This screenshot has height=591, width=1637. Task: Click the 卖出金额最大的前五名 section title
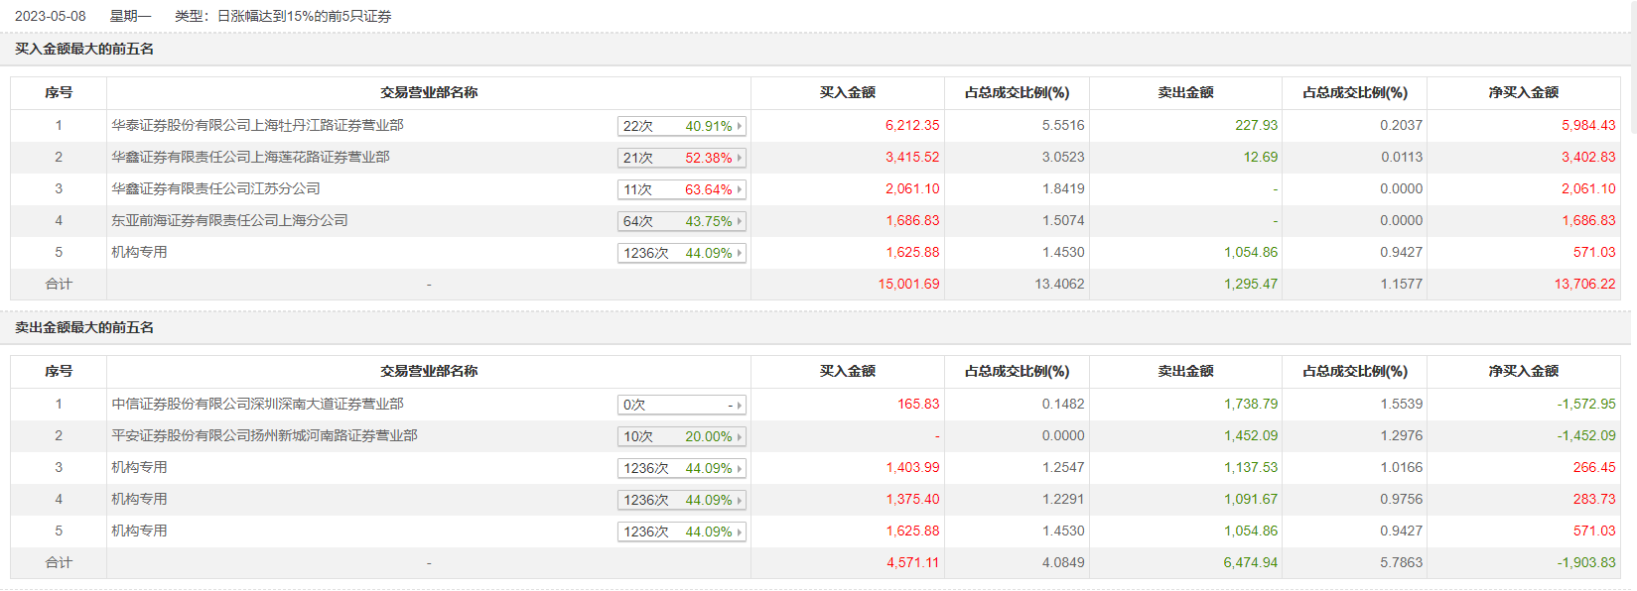[x=84, y=327]
